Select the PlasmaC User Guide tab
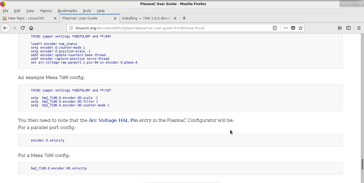The width and height of the screenshot is (364, 183). click(x=90, y=18)
